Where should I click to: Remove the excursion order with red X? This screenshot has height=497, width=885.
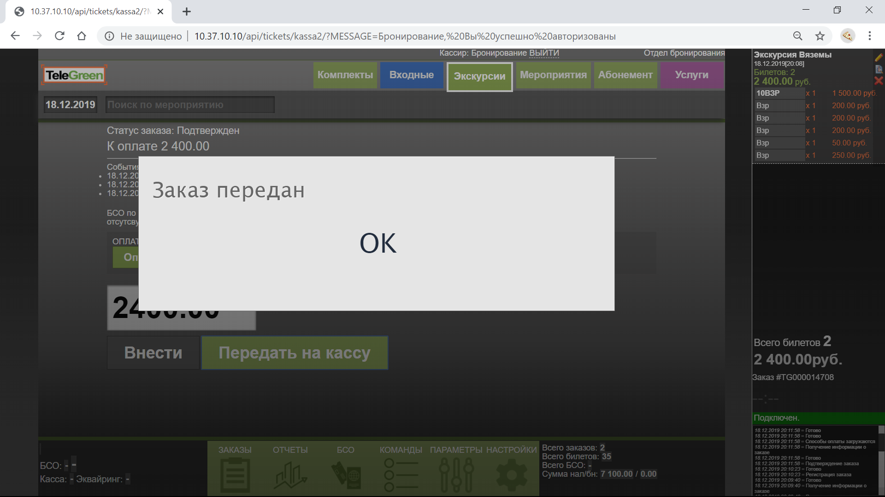tap(879, 81)
